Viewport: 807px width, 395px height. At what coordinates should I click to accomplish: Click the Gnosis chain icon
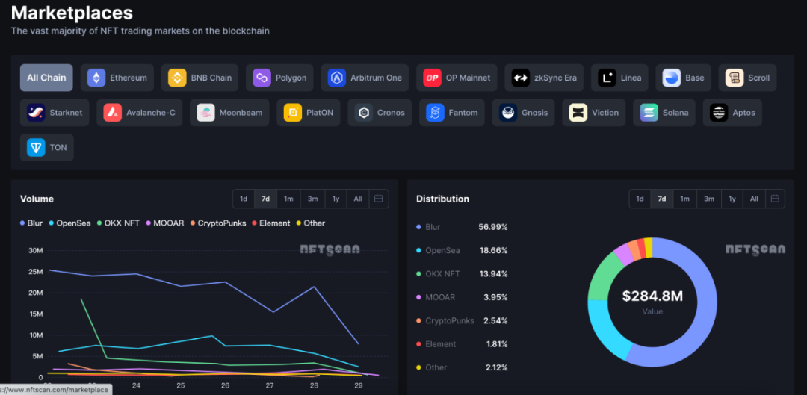[508, 113]
